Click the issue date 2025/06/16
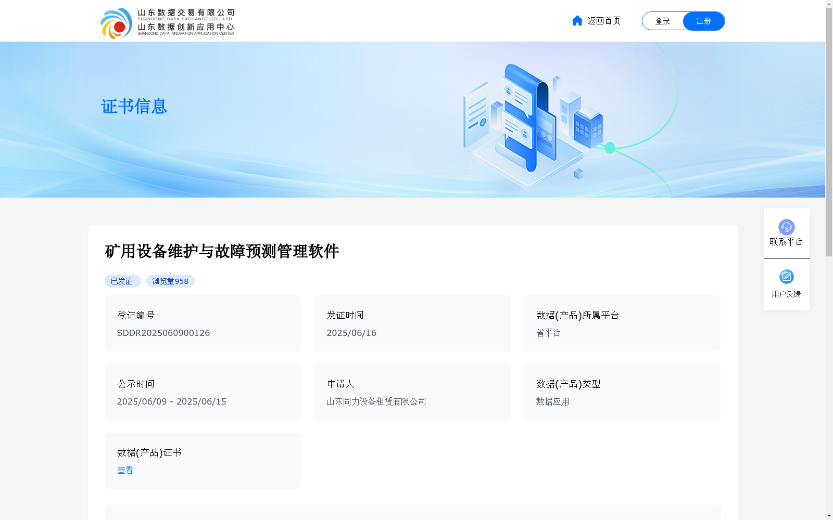The height and width of the screenshot is (520, 833). (x=351, y=333)
